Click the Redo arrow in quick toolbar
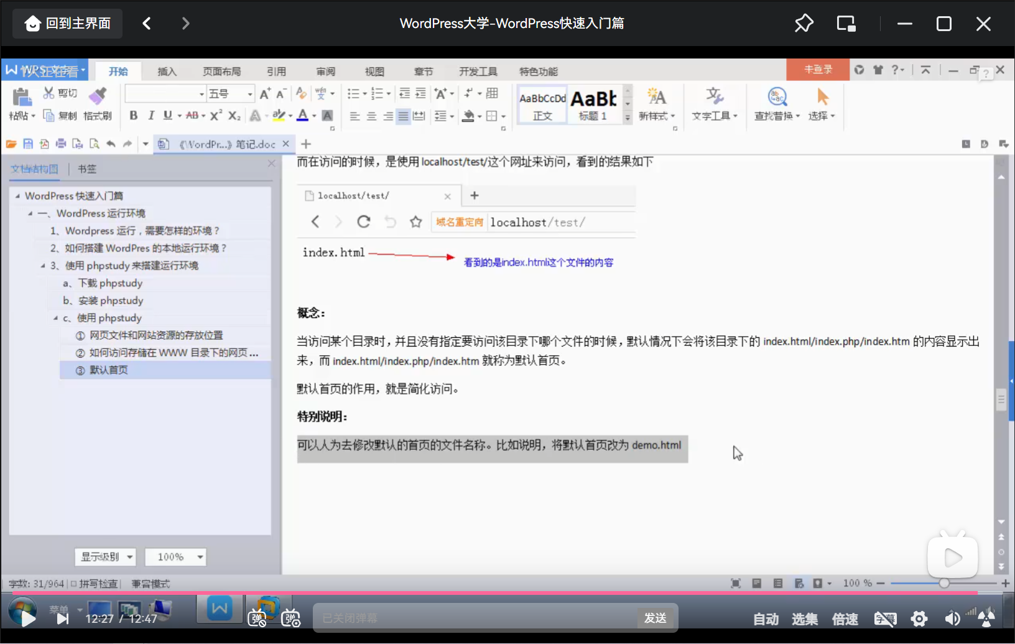The image size is (1015, 644). 127,144
